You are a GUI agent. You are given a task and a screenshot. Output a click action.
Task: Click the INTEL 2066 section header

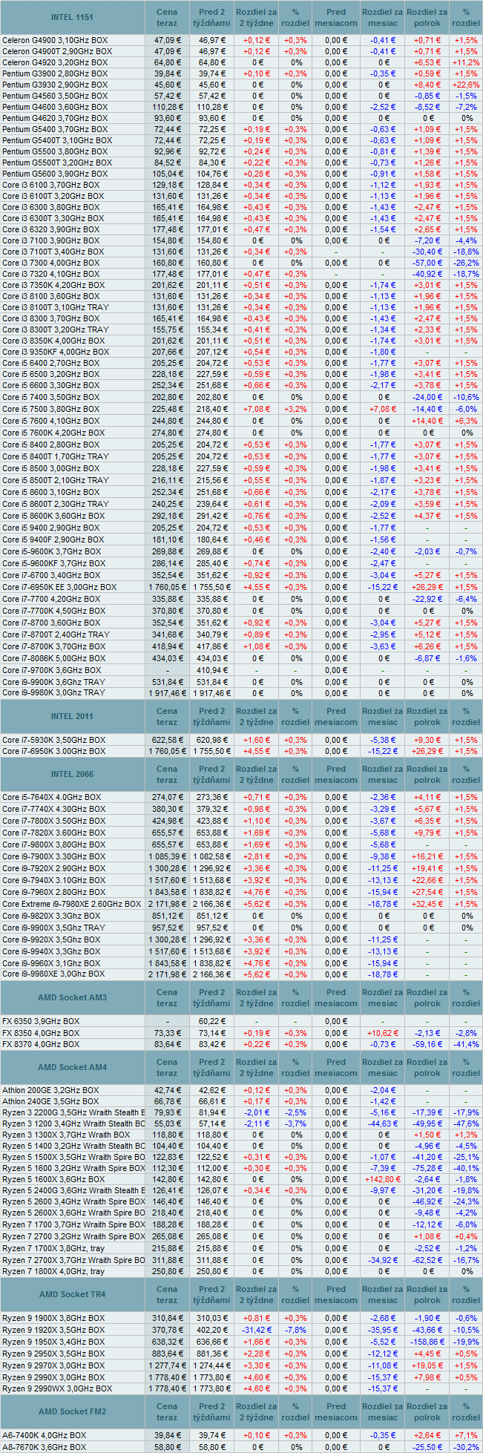tap(73, 774)
